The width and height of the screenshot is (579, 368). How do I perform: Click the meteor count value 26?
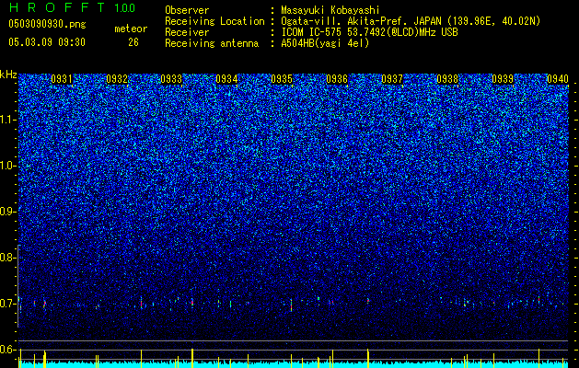click(x=133, y=42)
